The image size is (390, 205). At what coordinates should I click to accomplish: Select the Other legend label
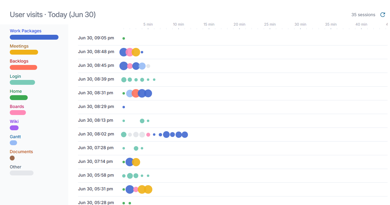[16, 167]
